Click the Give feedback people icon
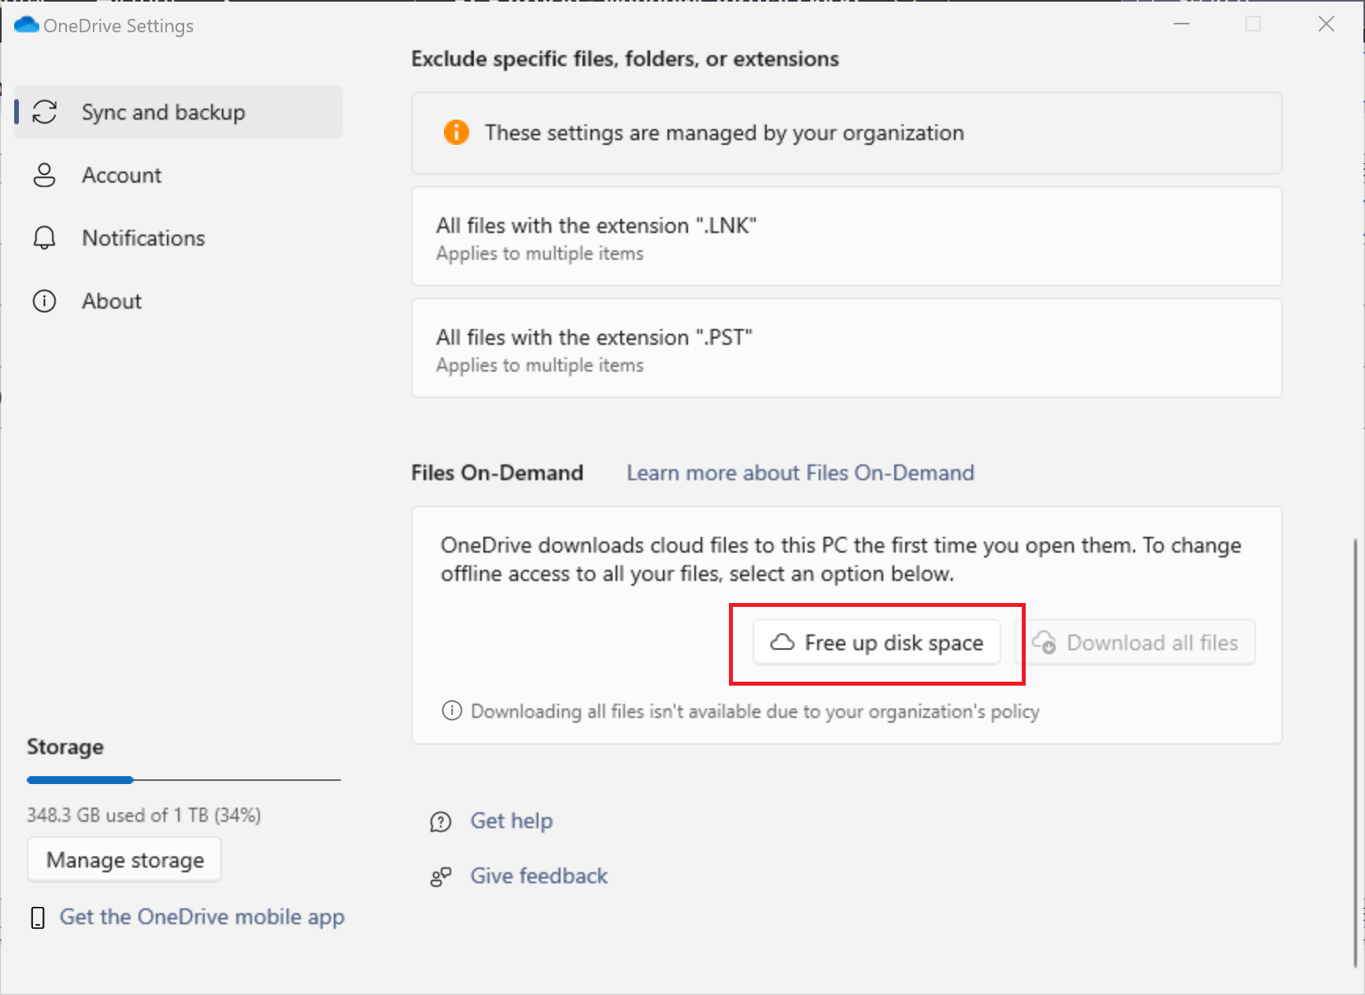Viewport: 1365px width, 995px height. coord(441,877)
